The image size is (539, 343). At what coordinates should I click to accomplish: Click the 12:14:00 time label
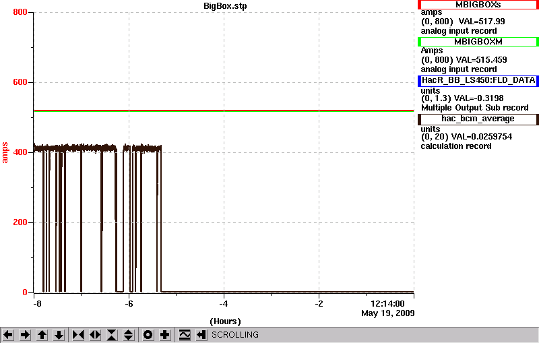click(x=387, y=304)
